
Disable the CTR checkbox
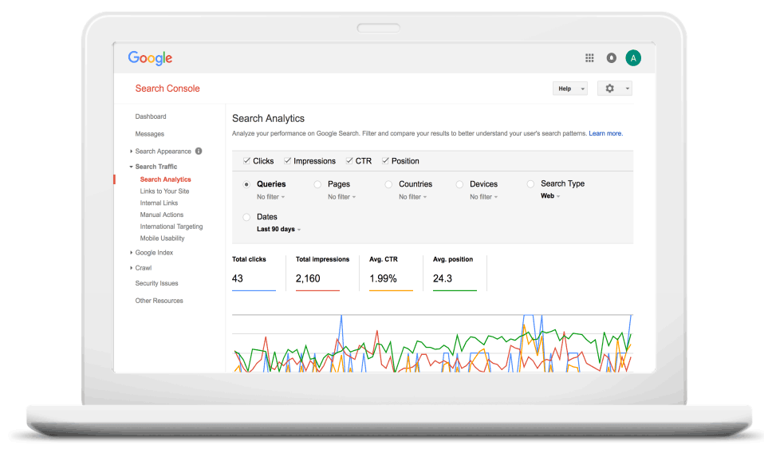click(x=349, y=161)
